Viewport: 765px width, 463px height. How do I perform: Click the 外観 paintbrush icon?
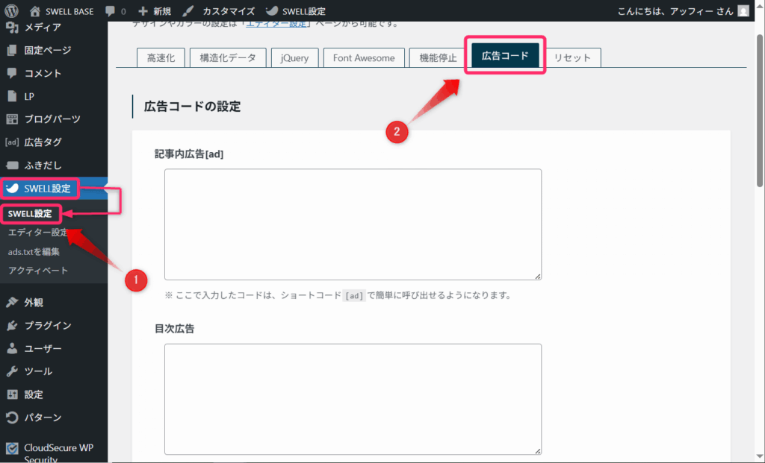pyautogui.click(x=12, y=303)
